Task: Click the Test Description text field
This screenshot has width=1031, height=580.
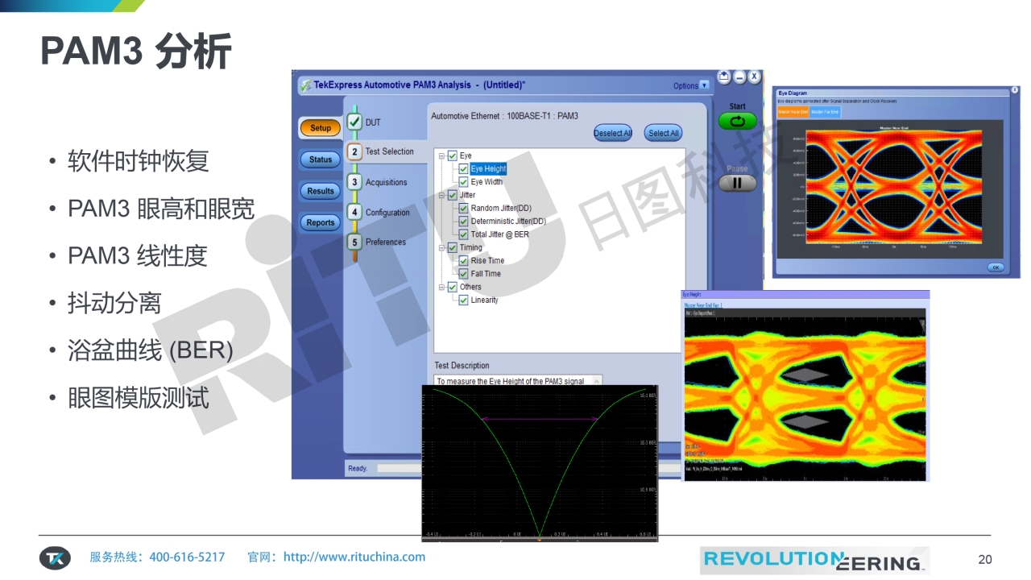Action: tap(517, 381)
